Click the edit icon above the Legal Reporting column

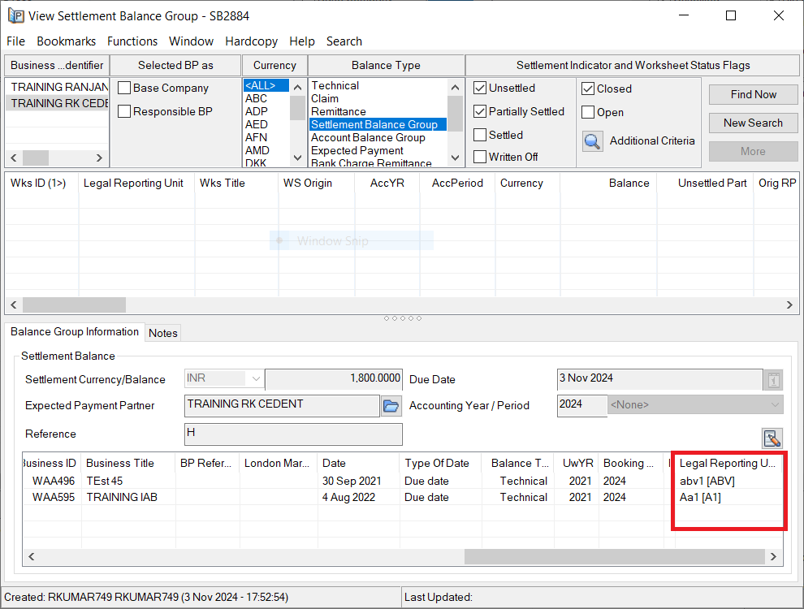tap(772, 438)
